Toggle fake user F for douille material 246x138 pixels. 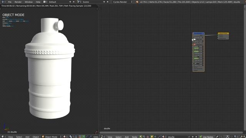189,137
